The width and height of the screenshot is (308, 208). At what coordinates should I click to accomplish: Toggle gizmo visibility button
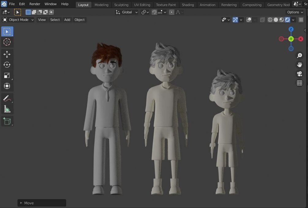click(235, 20)
